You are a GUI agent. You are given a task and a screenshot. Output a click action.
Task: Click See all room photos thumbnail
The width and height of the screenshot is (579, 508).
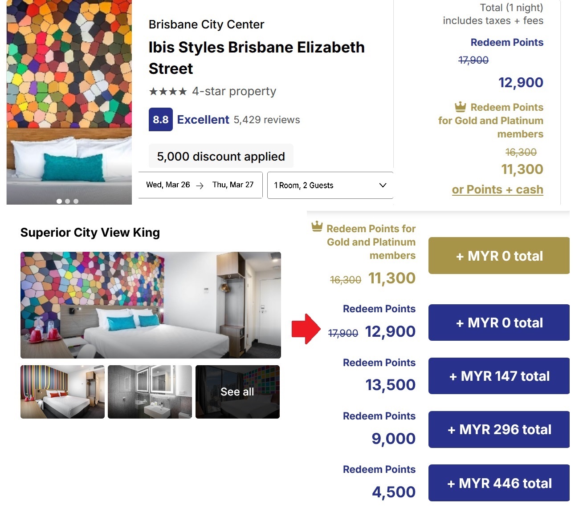(x=237, y=392)
